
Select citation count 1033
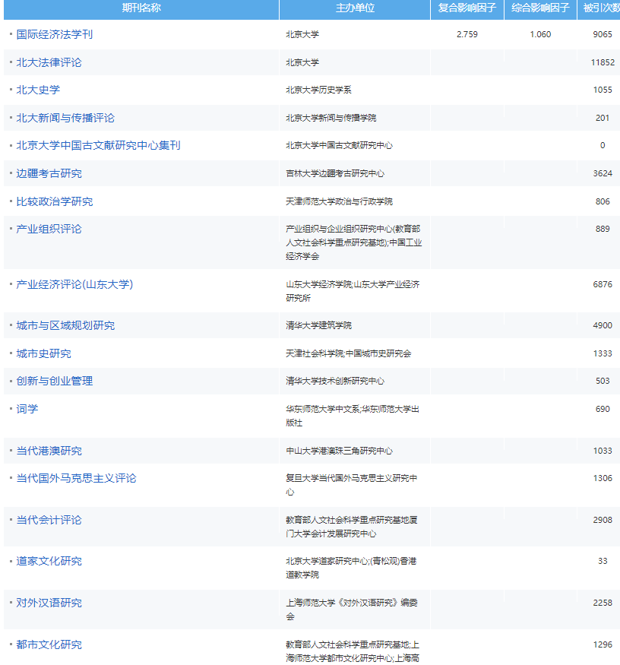click(x=603, y=451)
